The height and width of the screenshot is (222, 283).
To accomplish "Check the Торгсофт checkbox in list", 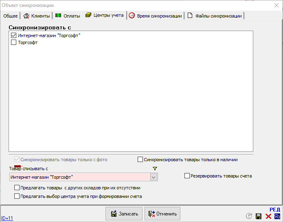I will [x=14, y=42].
